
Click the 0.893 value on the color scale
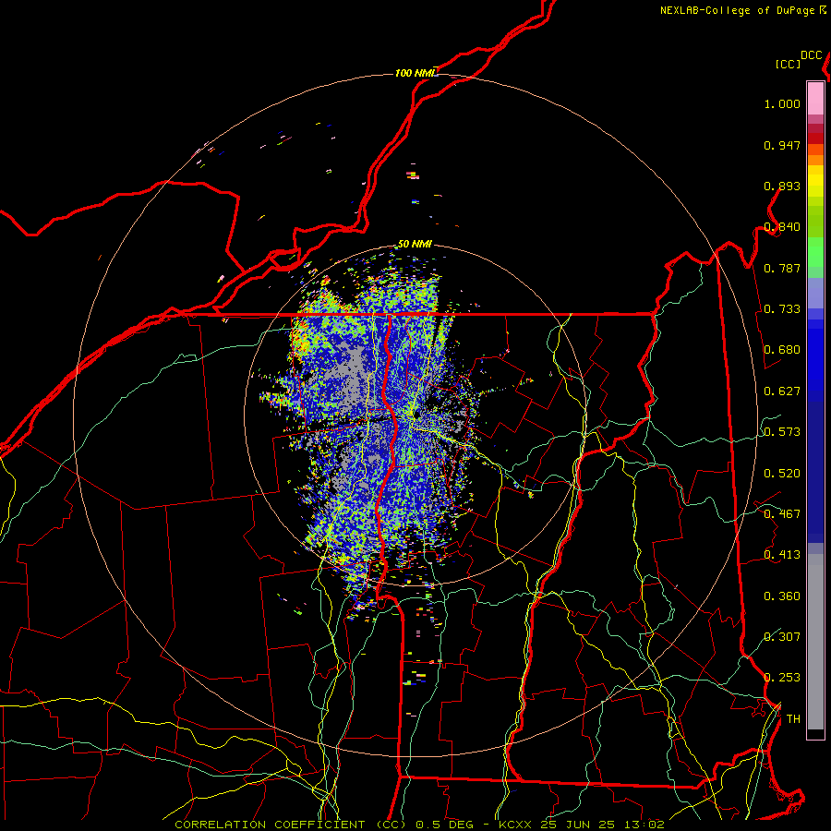[x=782, y=186]
